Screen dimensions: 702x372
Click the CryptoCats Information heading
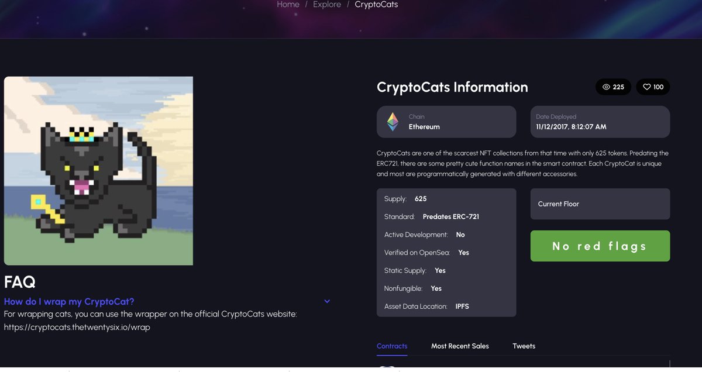(x=452, y=87)
